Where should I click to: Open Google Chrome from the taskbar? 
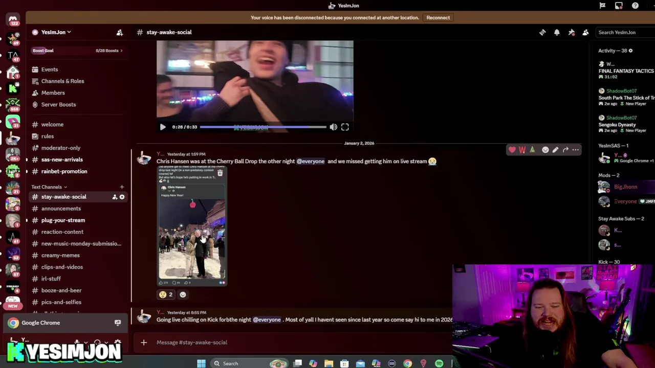(407, 363)
